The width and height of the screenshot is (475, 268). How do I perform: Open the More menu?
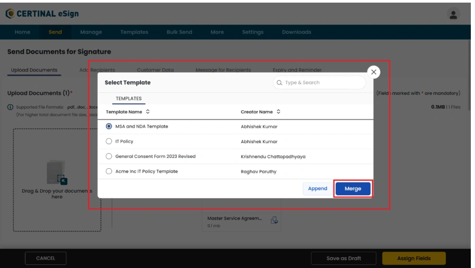[x=217, y=32]
